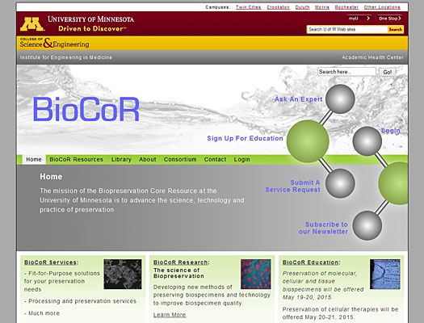Screen dimensions: 424x323
Task: Click the gray sphere under the Login label
Action: pyautogui.click(x=367, y=141)
